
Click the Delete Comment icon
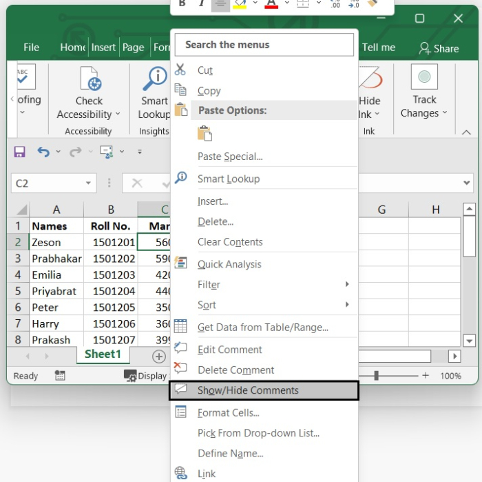pos(180,368)
